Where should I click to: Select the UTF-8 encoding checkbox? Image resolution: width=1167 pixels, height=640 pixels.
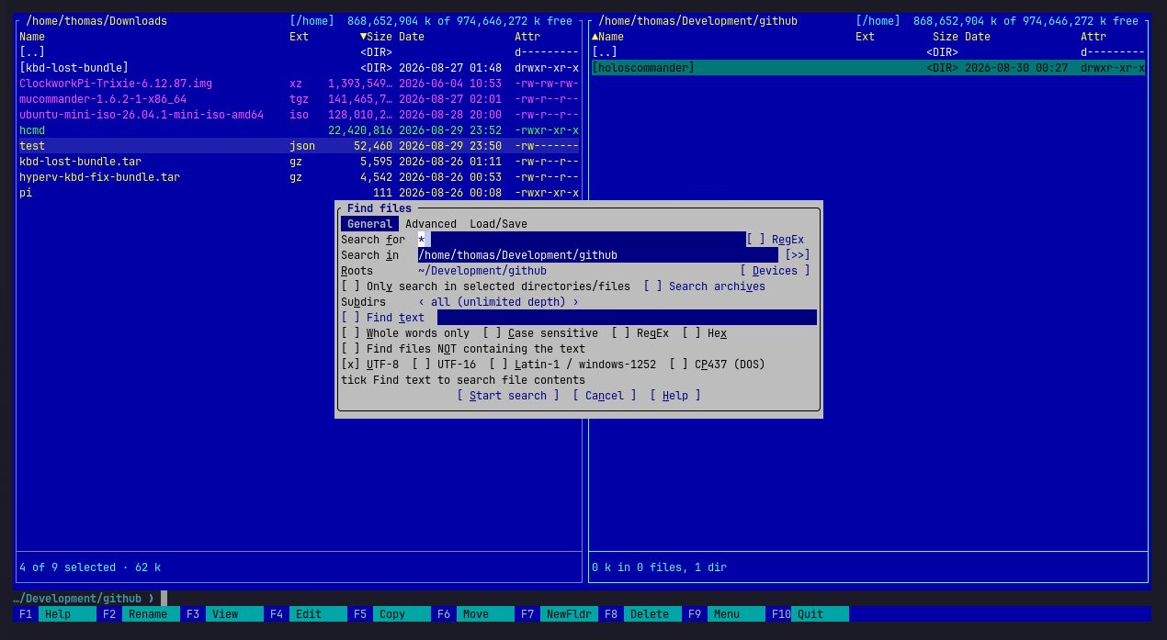(369, 365)
